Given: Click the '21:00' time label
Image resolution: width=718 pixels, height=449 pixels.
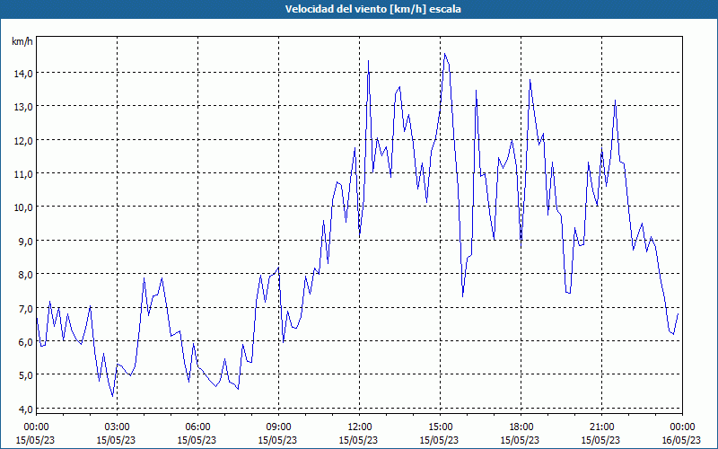Looking at the screenshot, I should (x=601, y=427).
